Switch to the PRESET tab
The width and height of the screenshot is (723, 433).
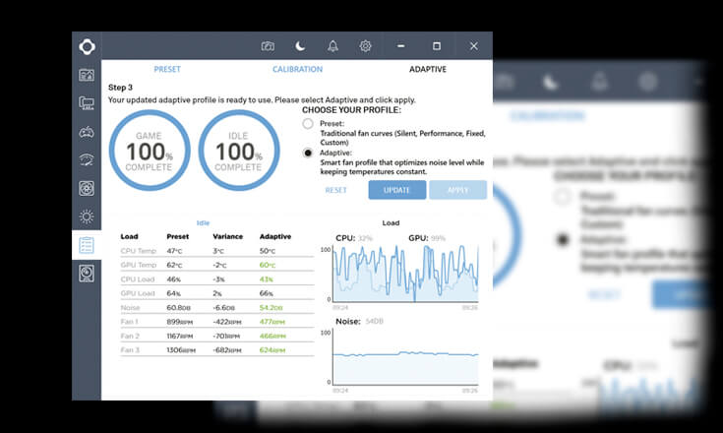click(167, 69)
